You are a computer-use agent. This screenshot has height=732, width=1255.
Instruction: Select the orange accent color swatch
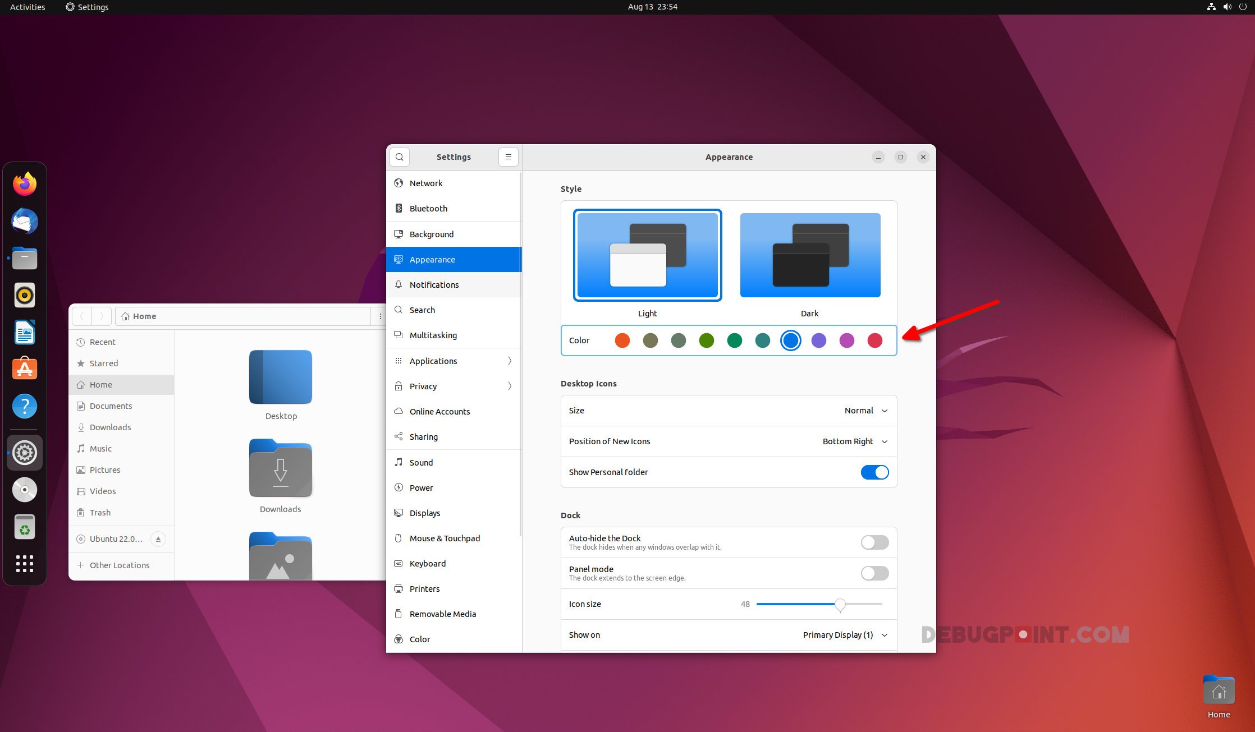(x=621, y=340)
